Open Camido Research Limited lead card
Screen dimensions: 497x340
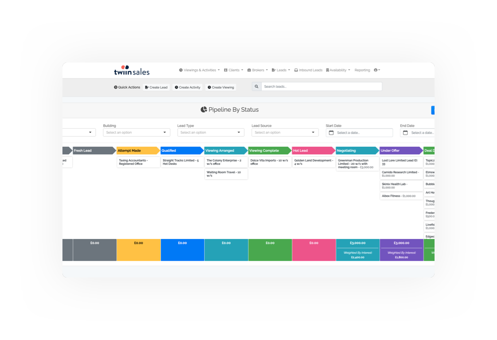tap(401, 174)
